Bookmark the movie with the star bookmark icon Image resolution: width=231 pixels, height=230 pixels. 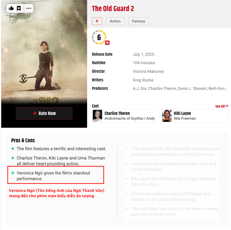[x=19, y=8]
